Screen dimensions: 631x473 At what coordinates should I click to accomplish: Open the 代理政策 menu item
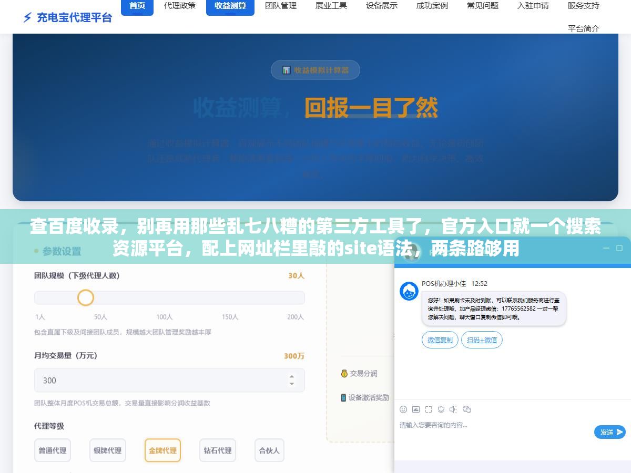[179, 6]
